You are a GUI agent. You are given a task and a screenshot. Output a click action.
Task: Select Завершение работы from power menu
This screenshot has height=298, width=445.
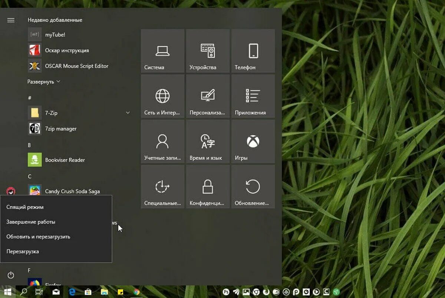pyautogui.click(x=56, y=222)
